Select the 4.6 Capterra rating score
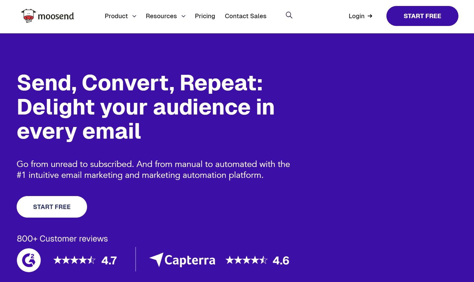The image size is (474, 282). click(280, 260)
